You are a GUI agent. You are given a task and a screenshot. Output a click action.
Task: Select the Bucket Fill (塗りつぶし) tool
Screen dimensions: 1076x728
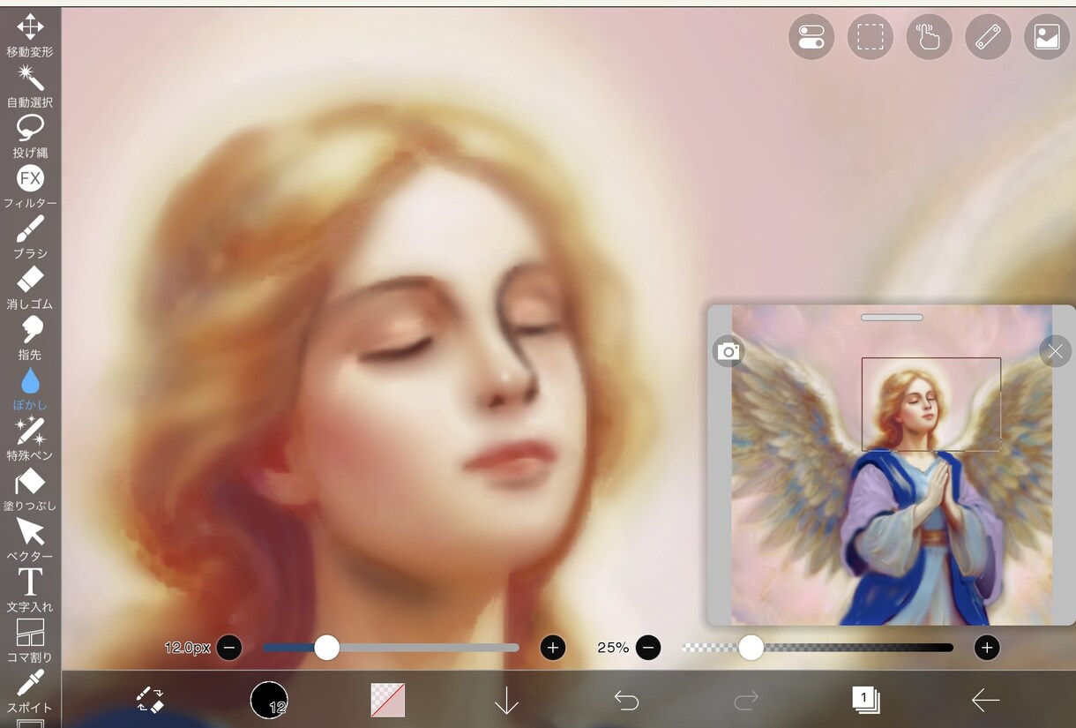pyautogui.click(x=30, y=490)
